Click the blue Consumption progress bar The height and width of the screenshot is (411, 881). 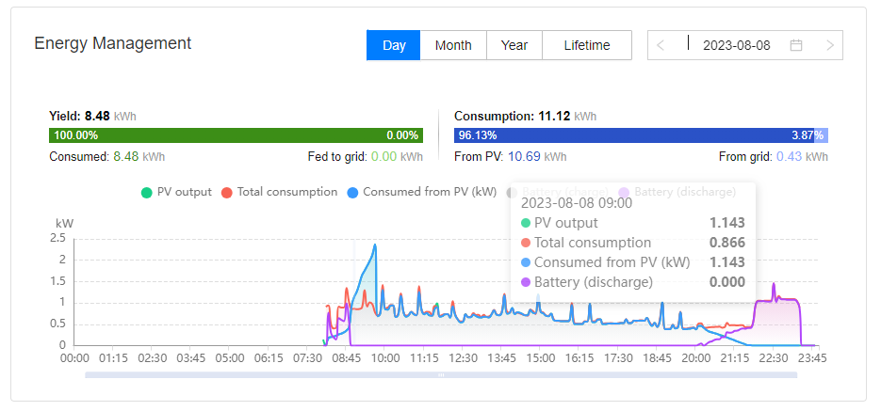[x=641, y=135]
